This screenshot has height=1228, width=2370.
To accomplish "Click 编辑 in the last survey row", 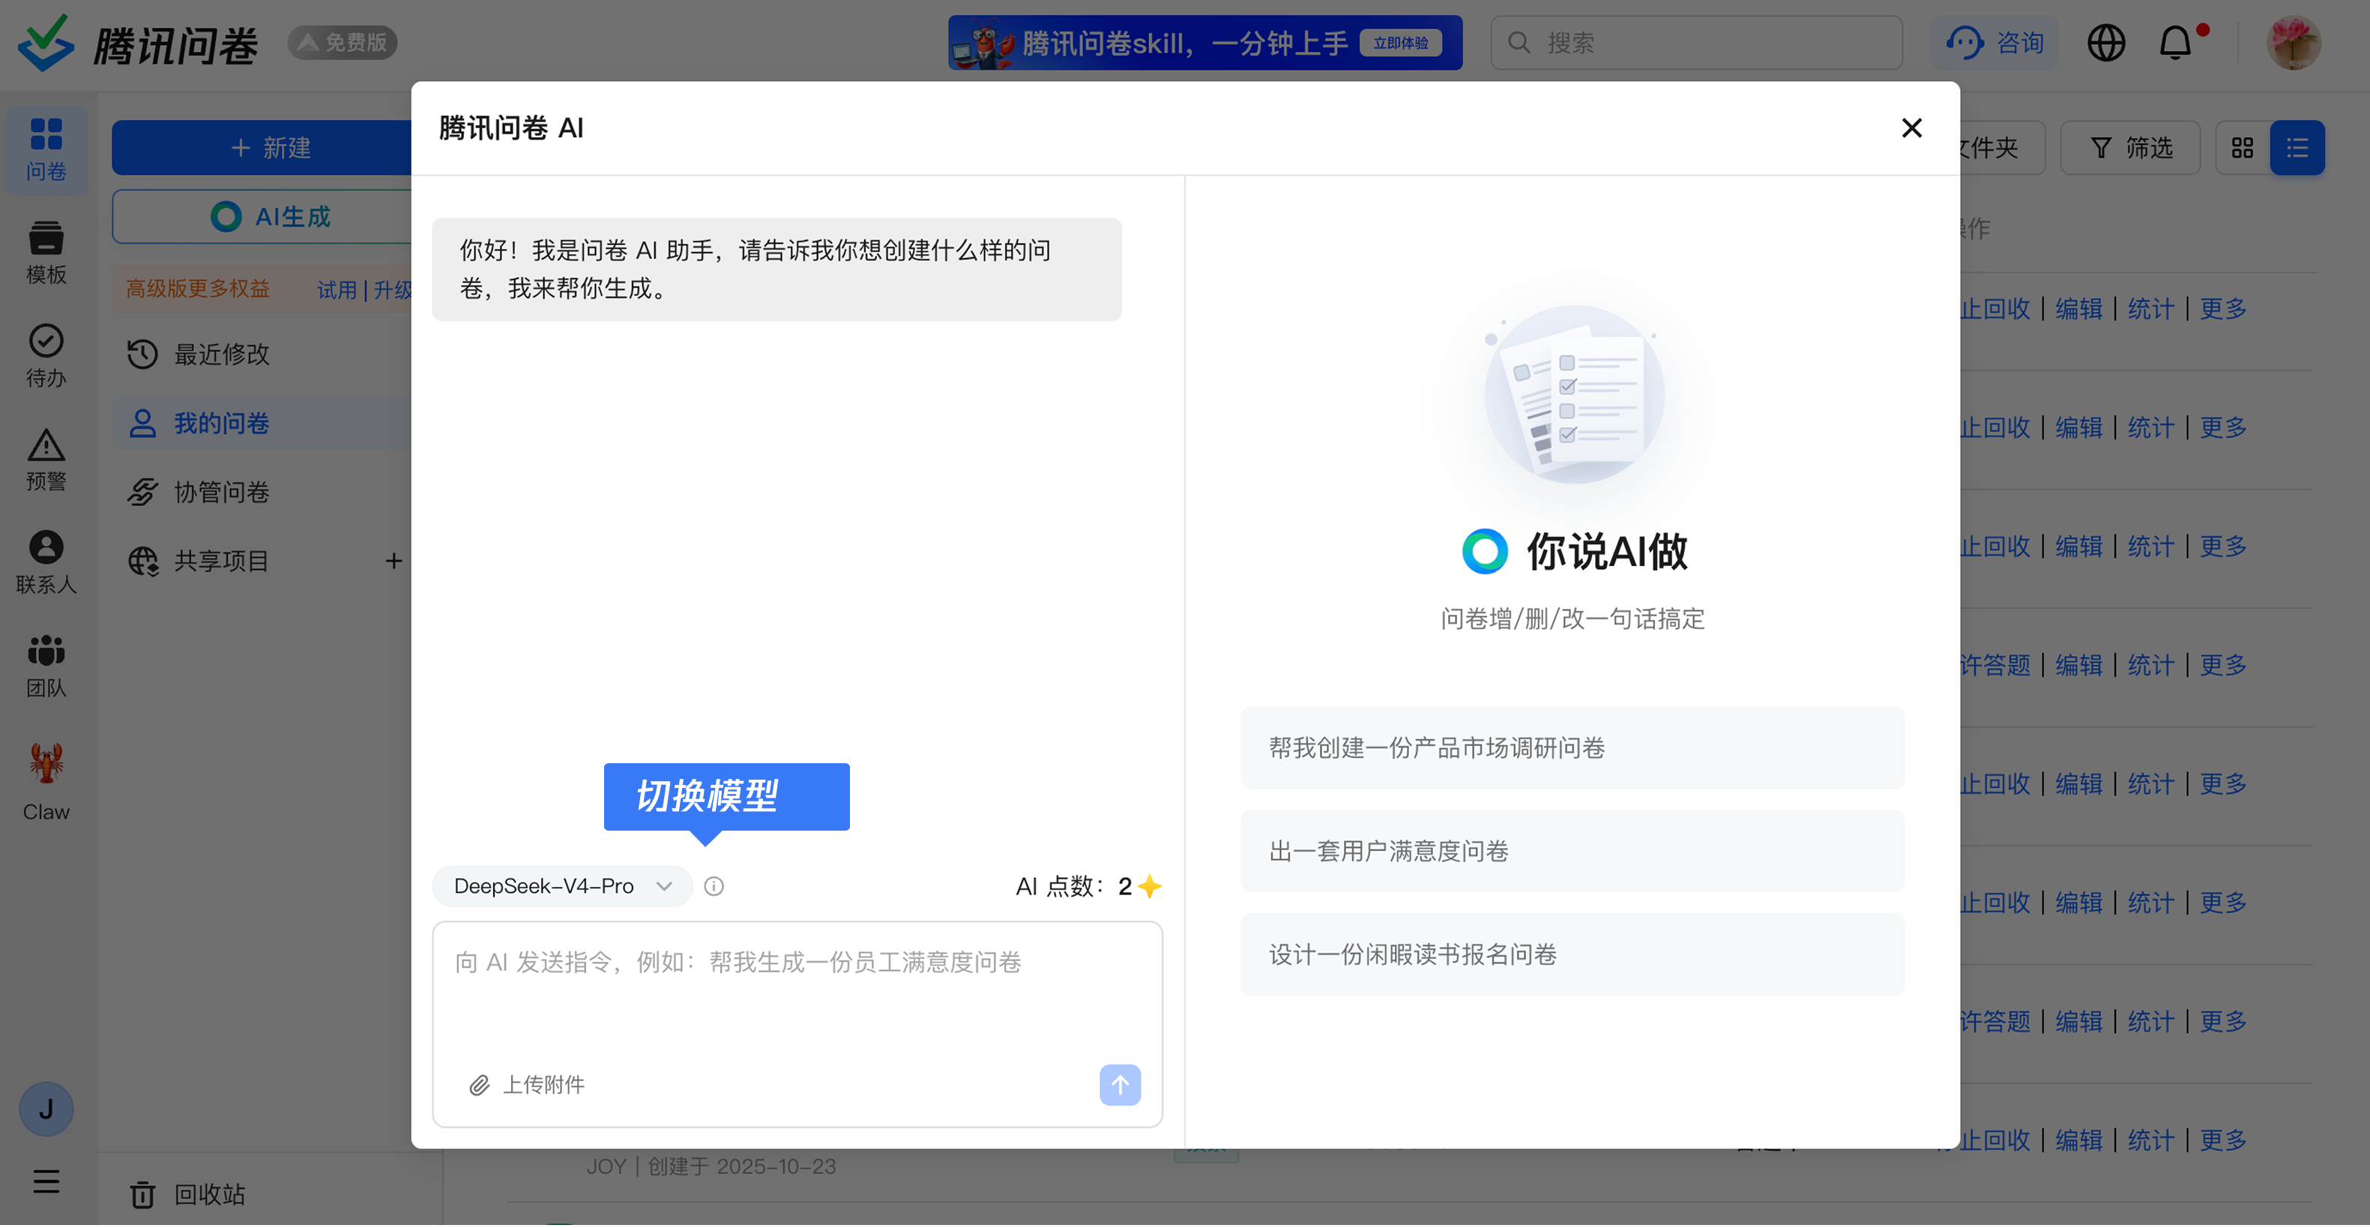I will coord(2078,1140).
